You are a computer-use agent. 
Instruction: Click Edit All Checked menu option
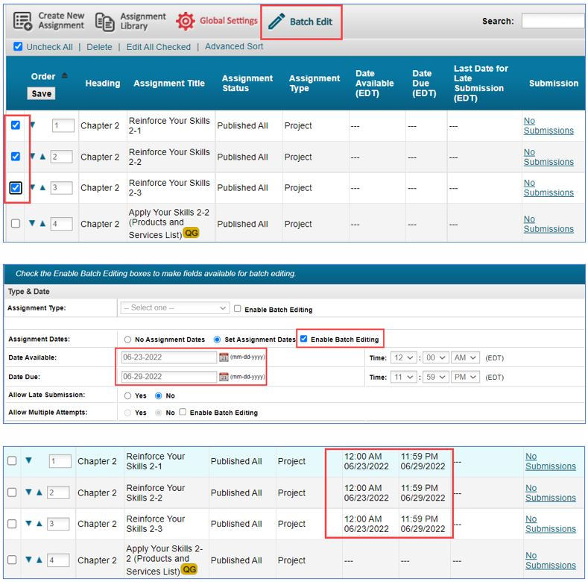[x=158, y=46]
